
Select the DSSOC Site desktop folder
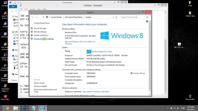click(190, 14)
